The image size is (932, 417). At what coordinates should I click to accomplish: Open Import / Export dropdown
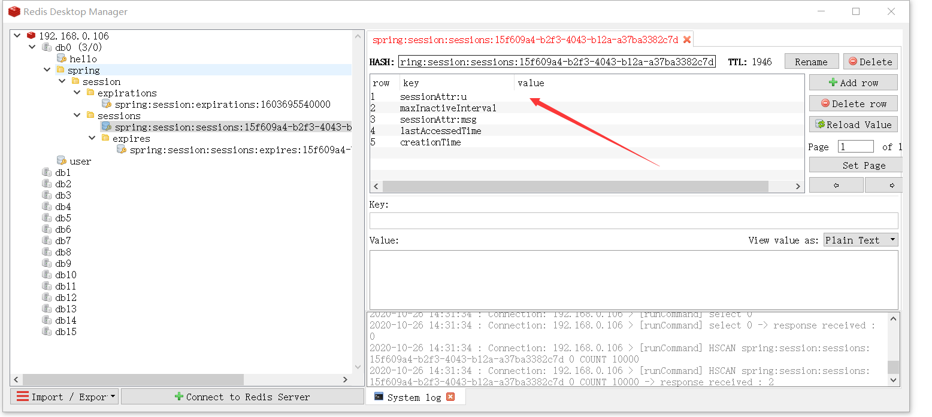pos(65,397)
